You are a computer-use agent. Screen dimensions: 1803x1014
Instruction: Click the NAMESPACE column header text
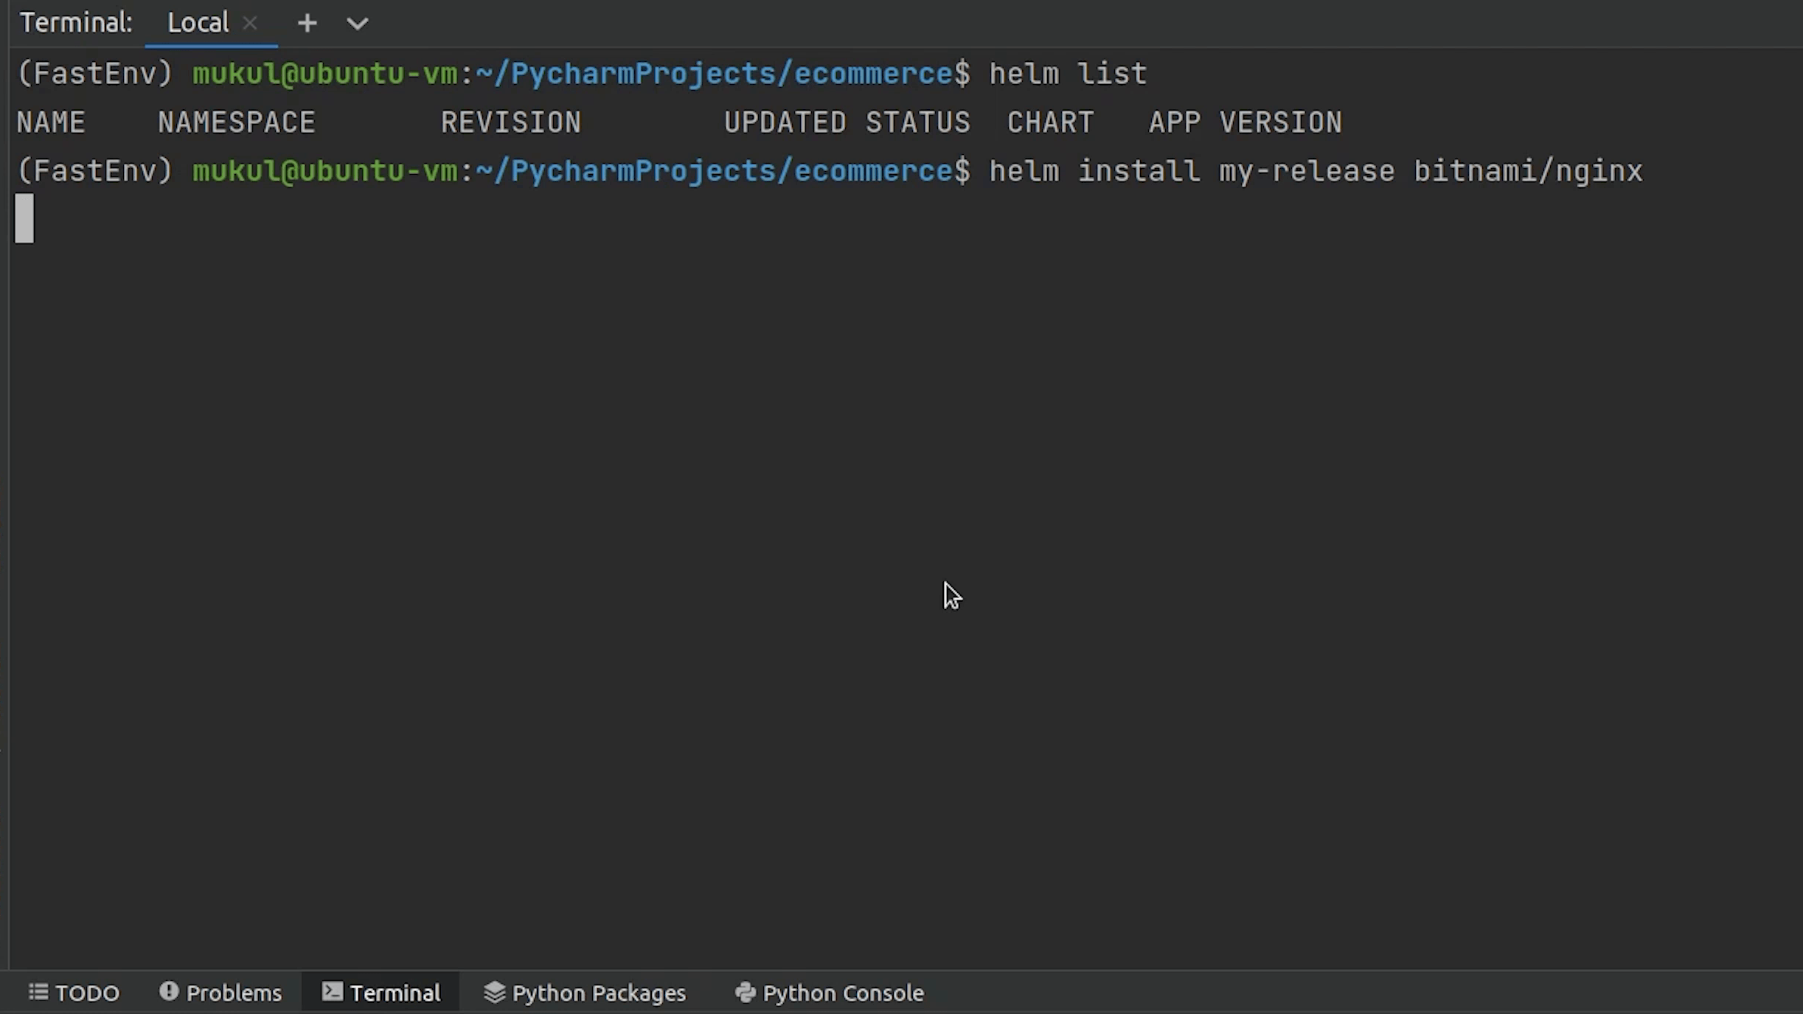pyautogui.click(x=237, y=122)
